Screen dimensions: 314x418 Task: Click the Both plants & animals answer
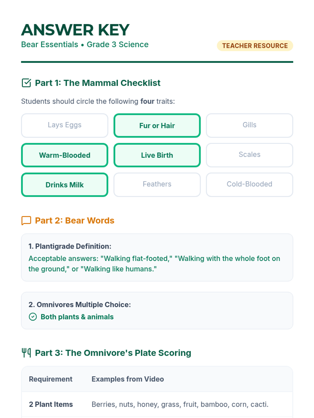[x=77, y=317]
